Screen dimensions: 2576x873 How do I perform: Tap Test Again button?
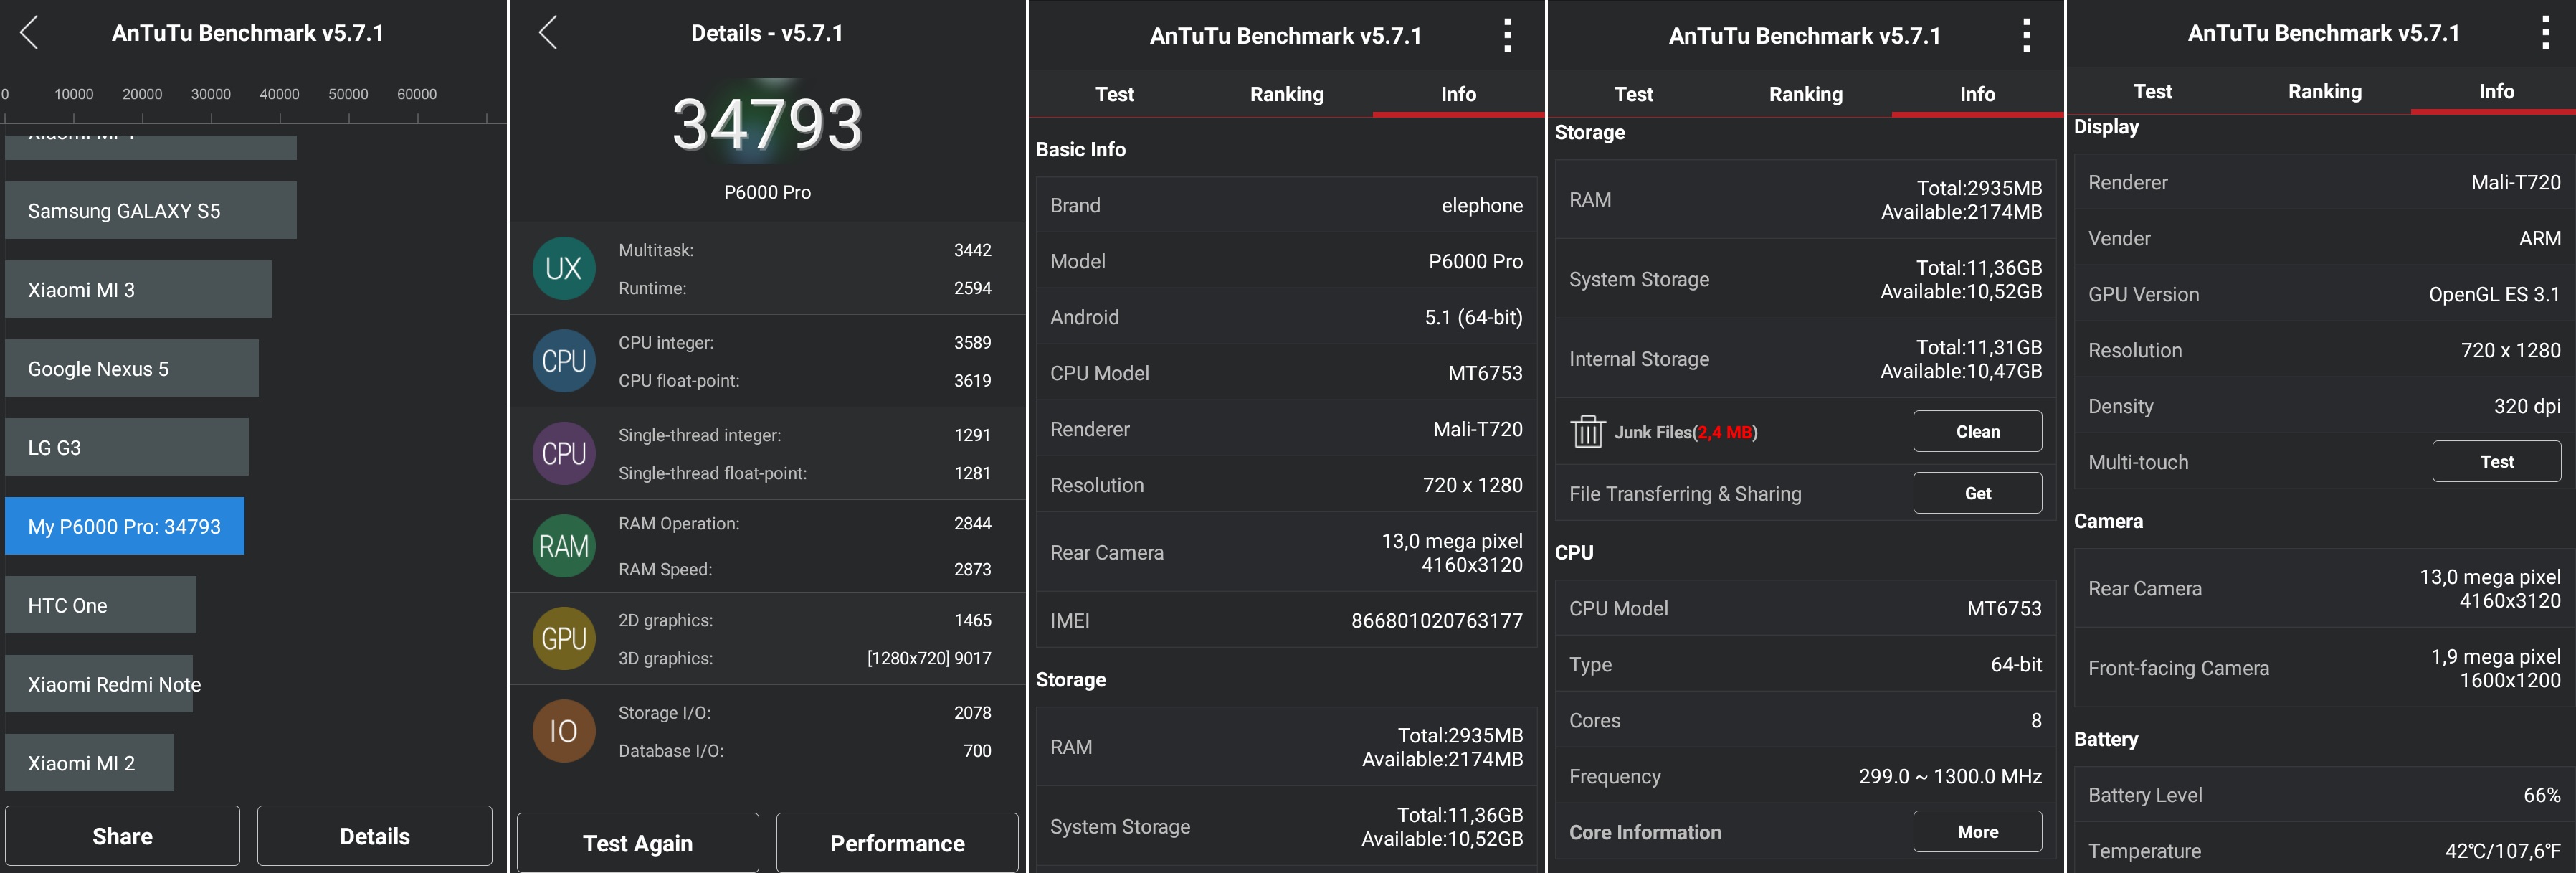tap(638, 843)
